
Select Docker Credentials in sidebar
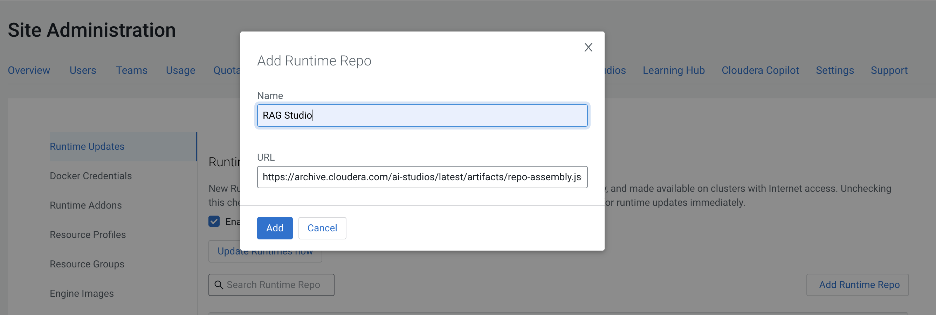click(91, 176)
